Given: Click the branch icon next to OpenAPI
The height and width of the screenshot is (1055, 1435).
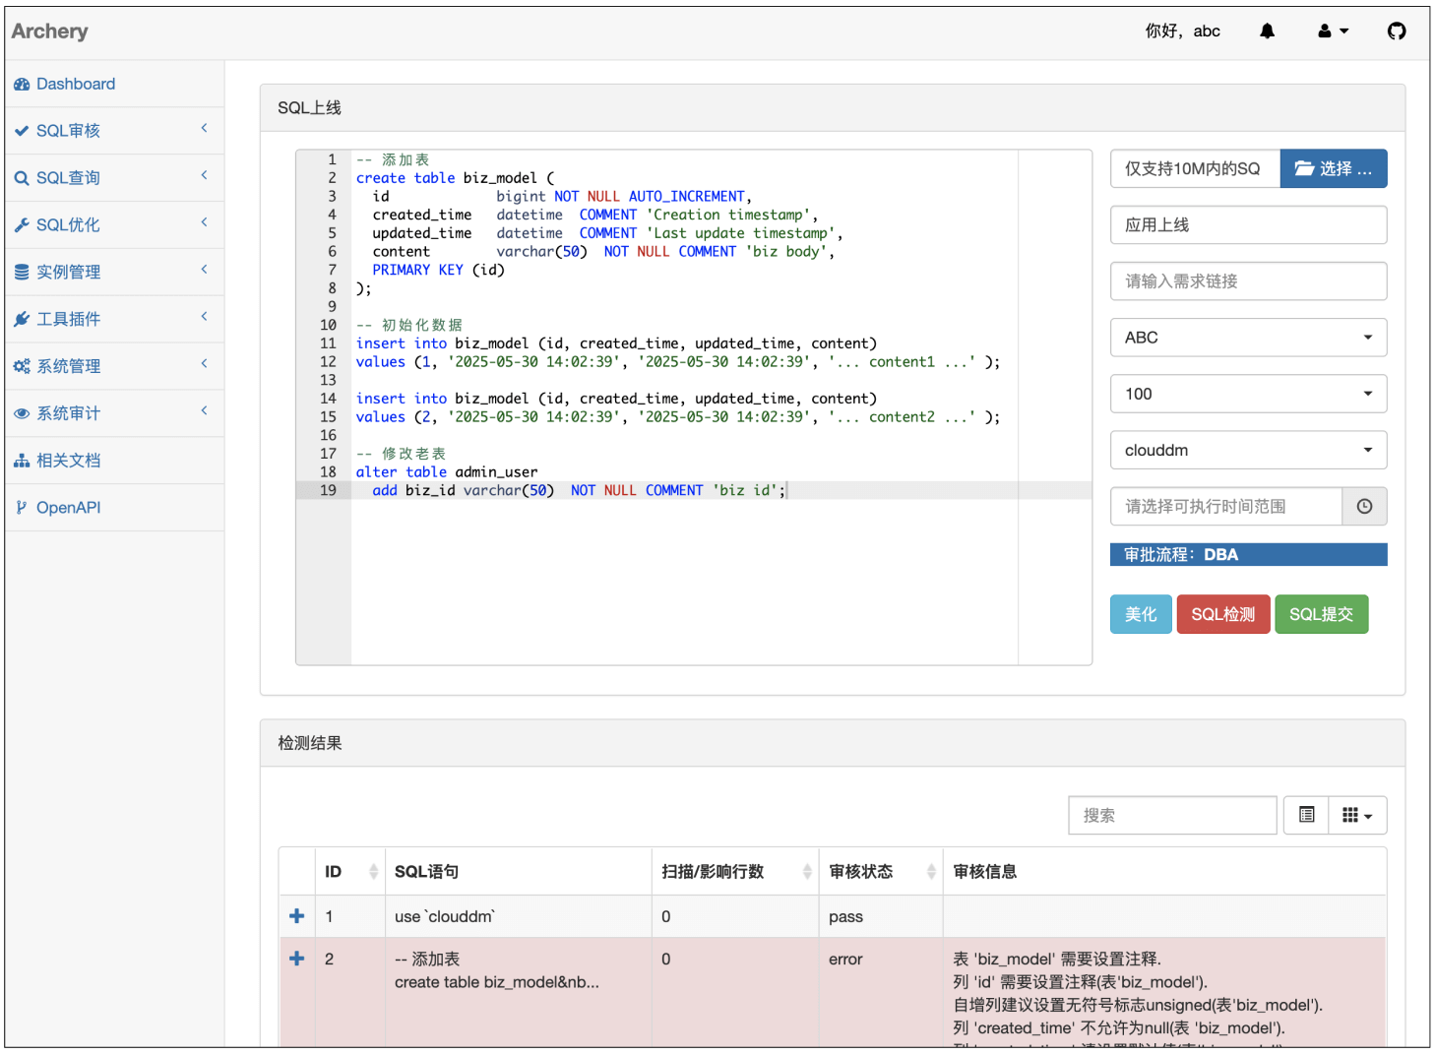Looking at the screenshot, I should (x=22, y=507).
